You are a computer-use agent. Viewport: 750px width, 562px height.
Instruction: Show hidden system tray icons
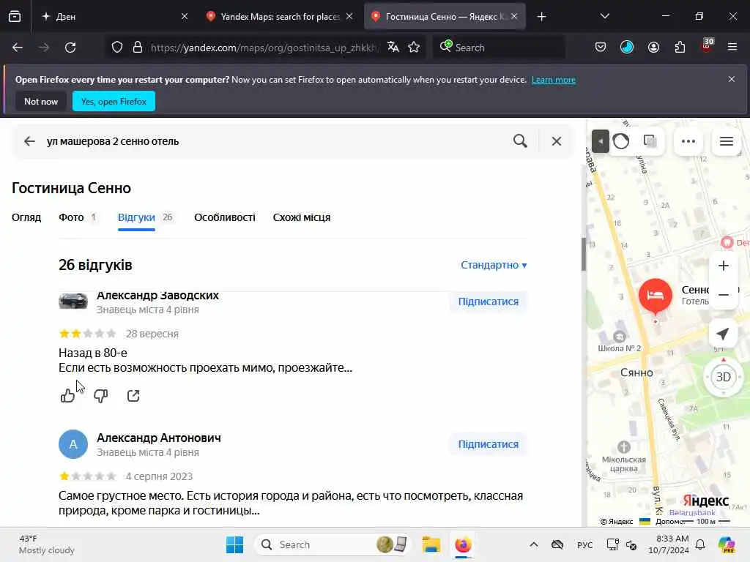(x=534, y=544)
